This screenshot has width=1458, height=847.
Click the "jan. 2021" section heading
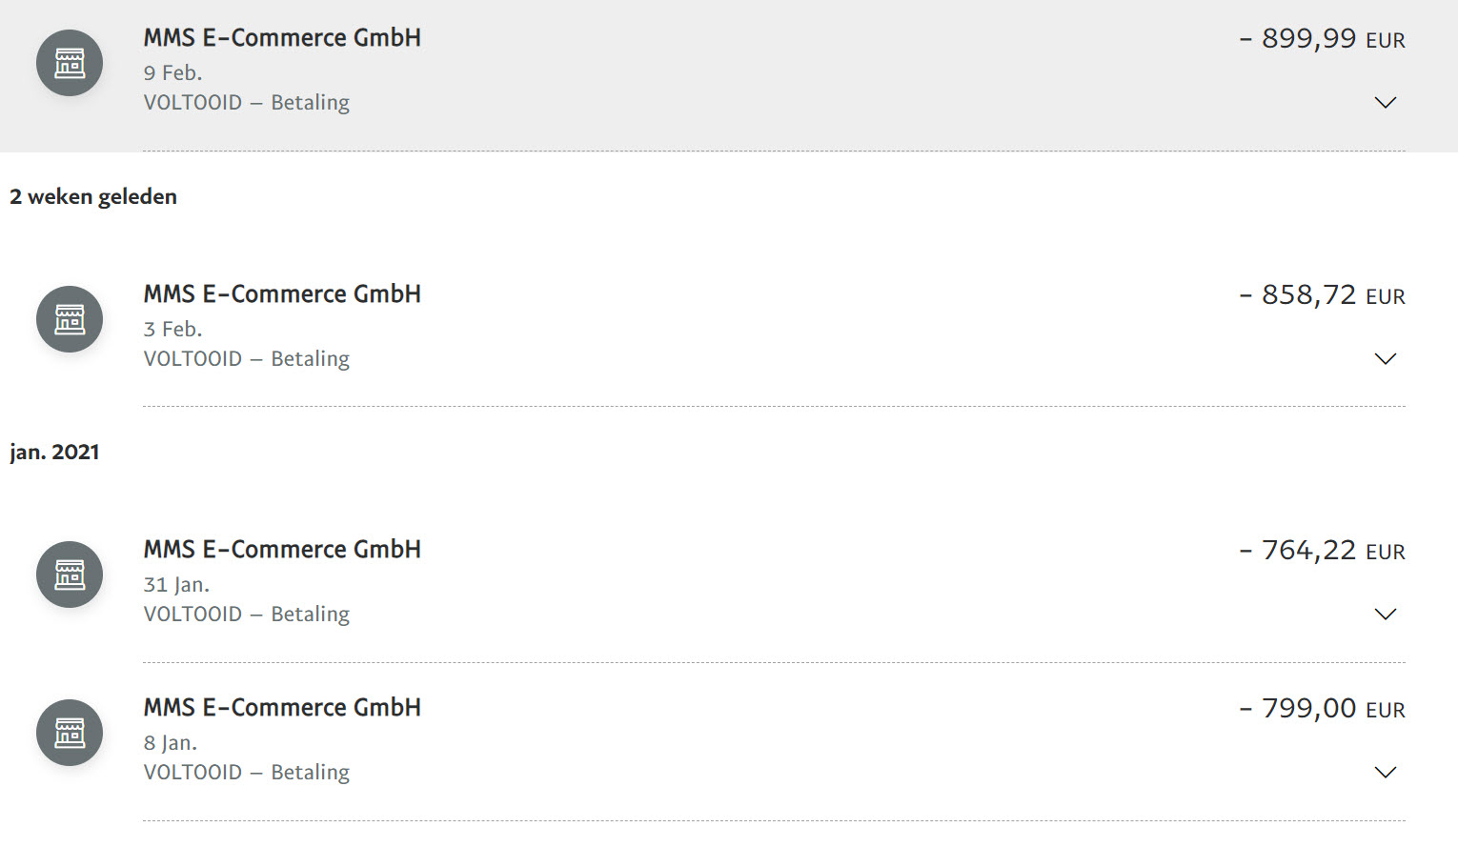tap(54, 453)
